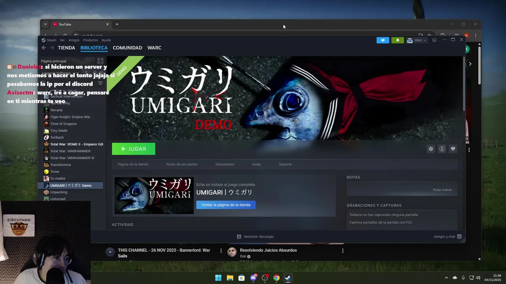Click the Steam taskbar icon

[288, 278]
